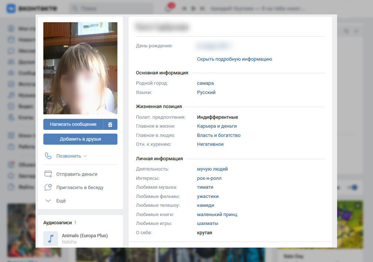Screen dimensions: 373x262
Task: Collapse details via Скрыть подробную информацию
Action: [234, 59]
